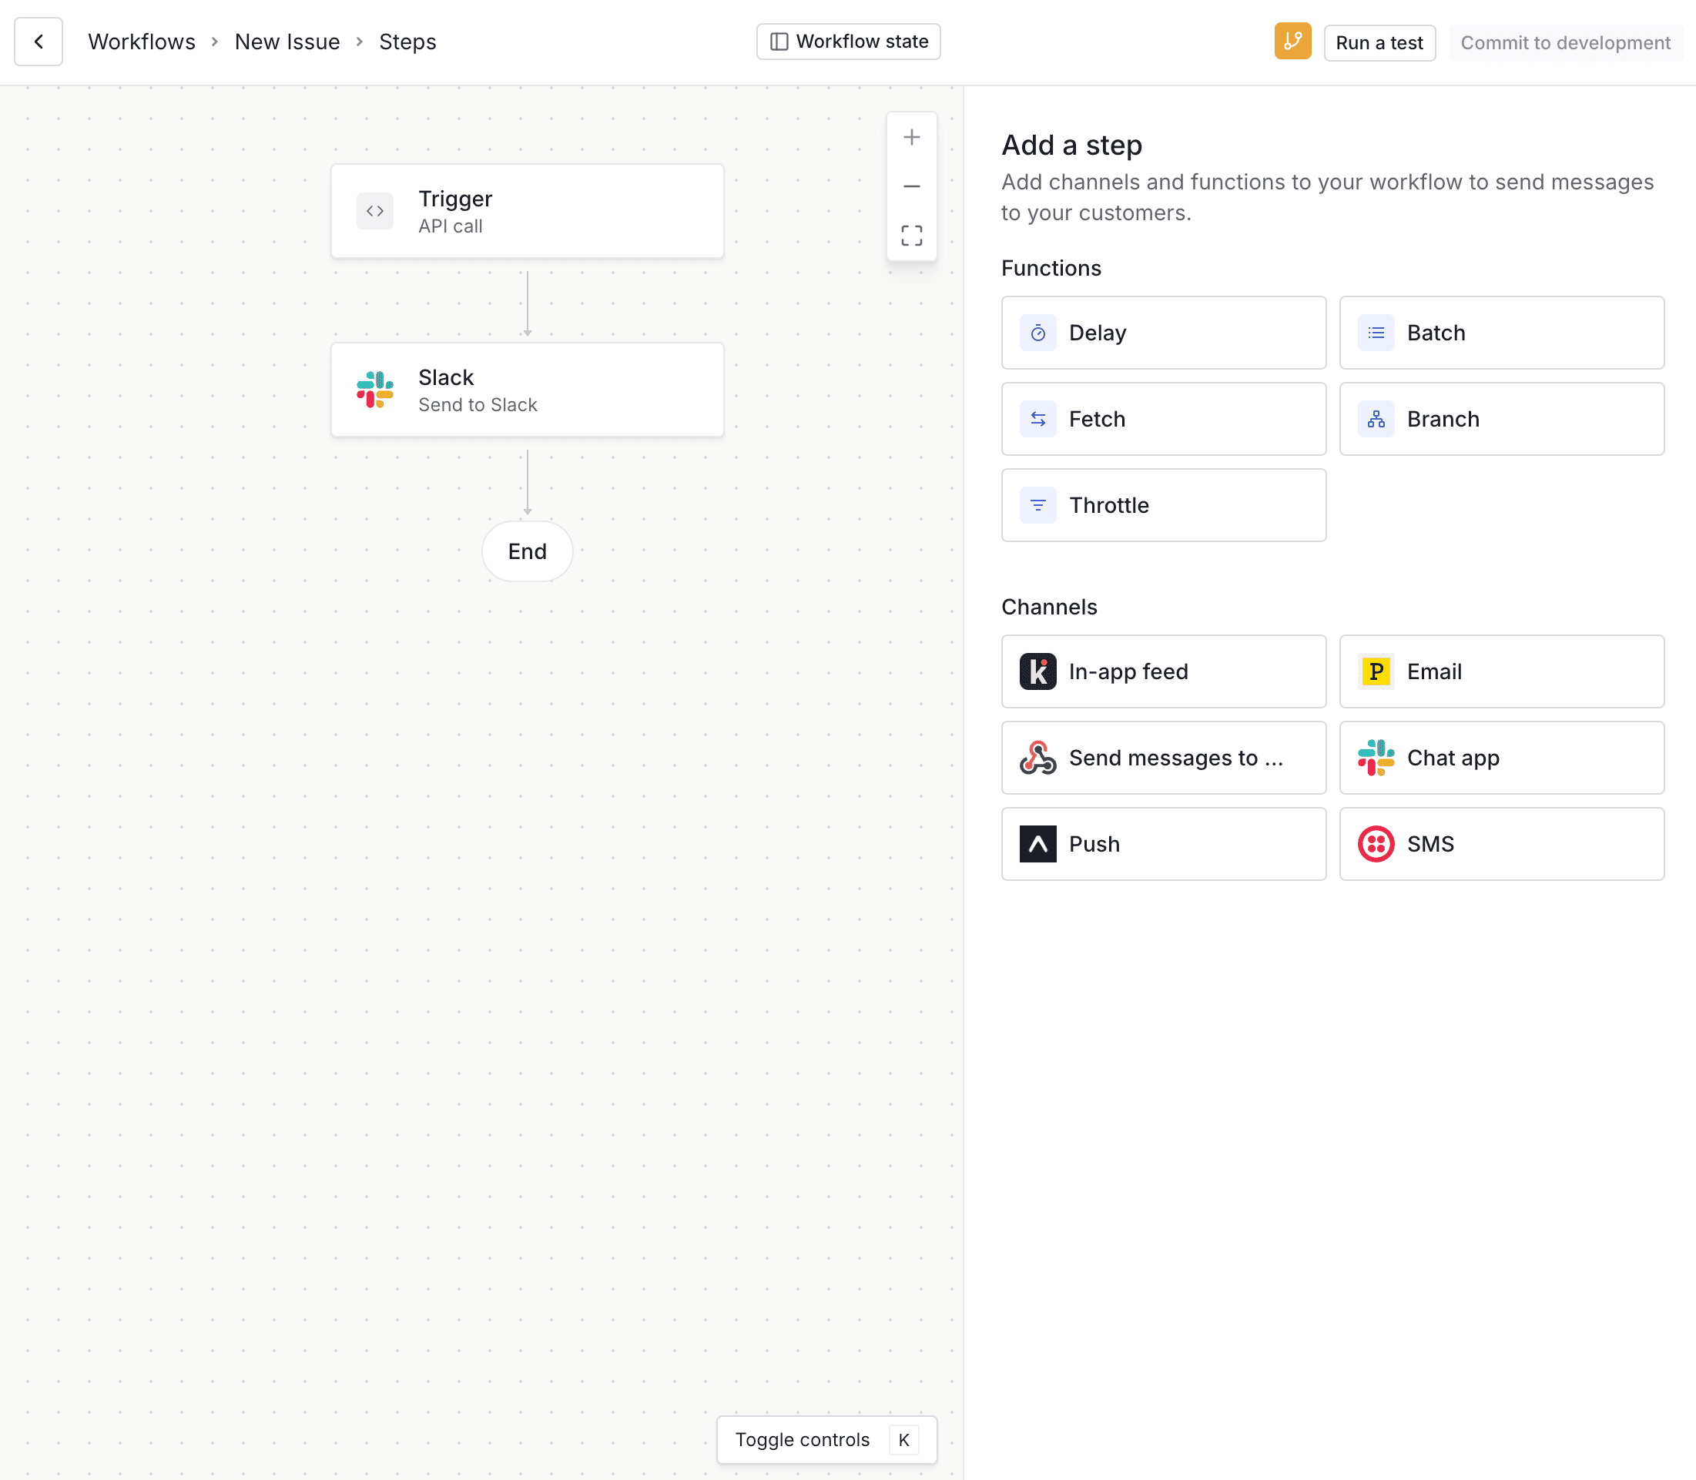
Task: Add an Email channel to the workflow
Action: coord(1500,671)
